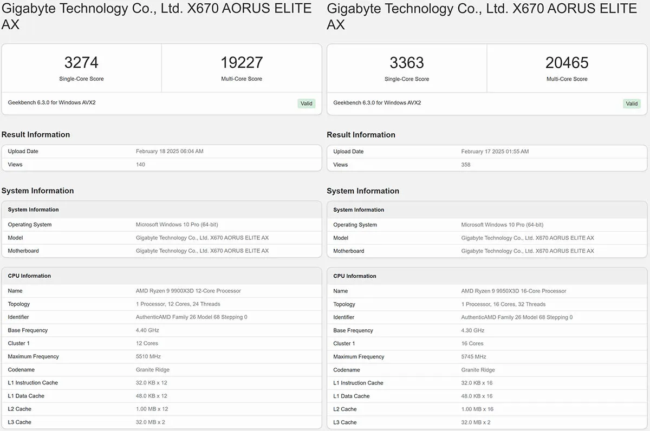Click the left Codename value Granite Ridge
The image size is (650, 431).
click(153, 370)
